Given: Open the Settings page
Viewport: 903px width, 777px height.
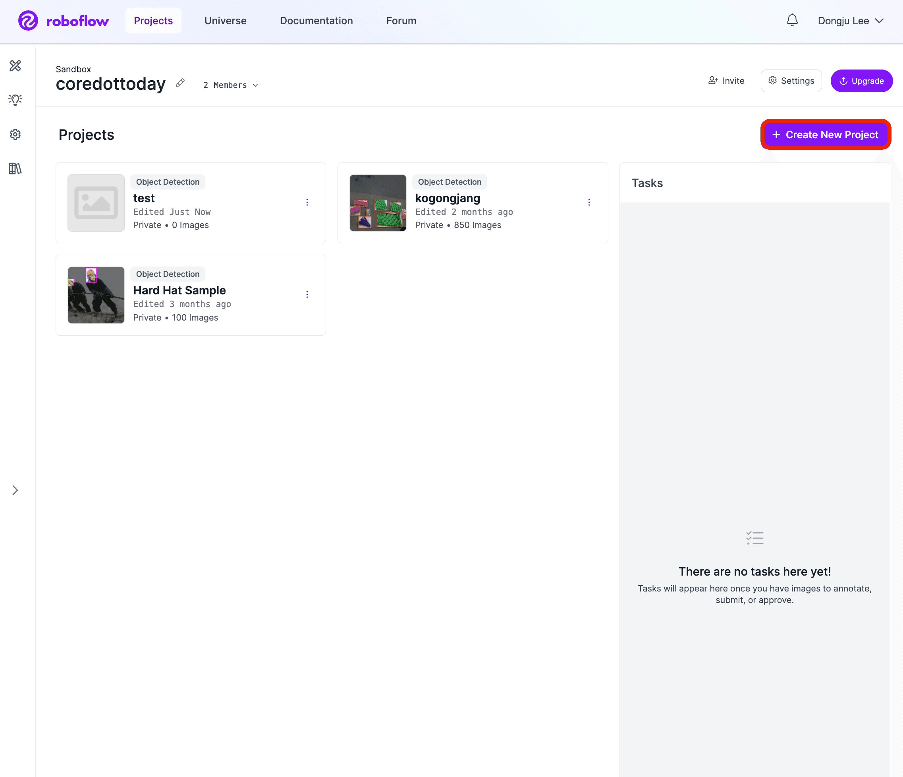Looking at the screenshot, I should click(791, 80).
